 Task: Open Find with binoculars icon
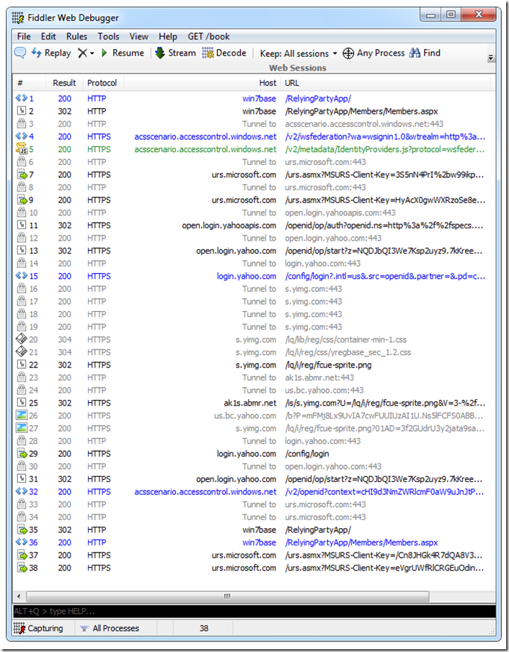pyautogui.click(x=425, y=53)
